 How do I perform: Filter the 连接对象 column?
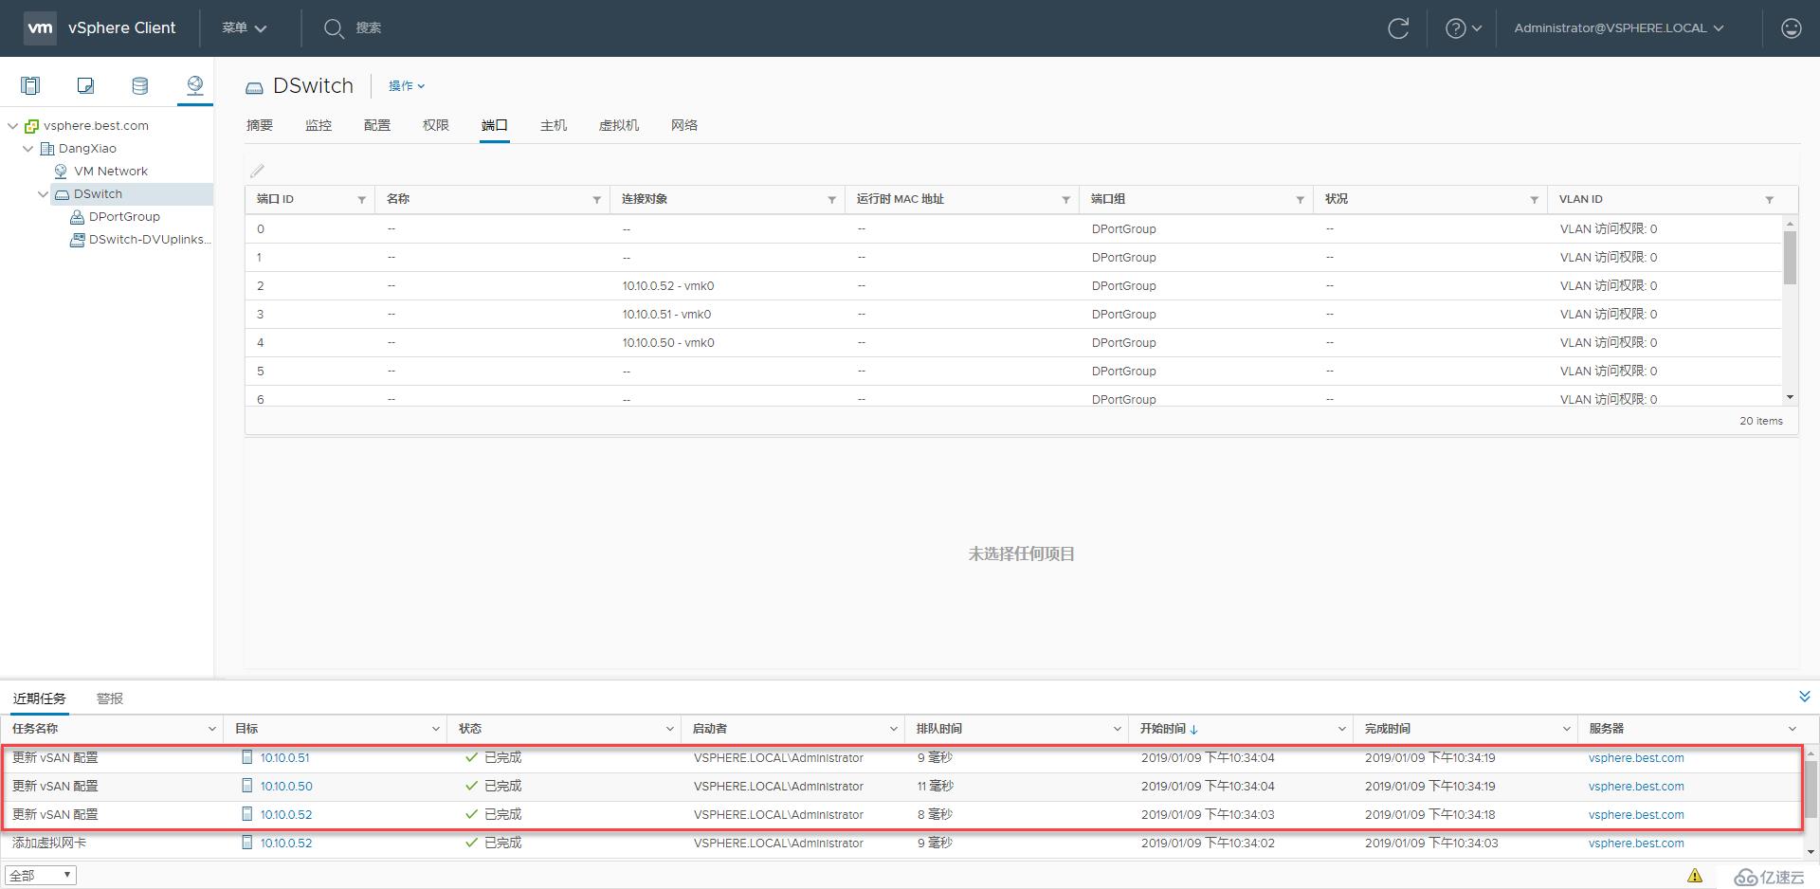click(x=831, y=200)
